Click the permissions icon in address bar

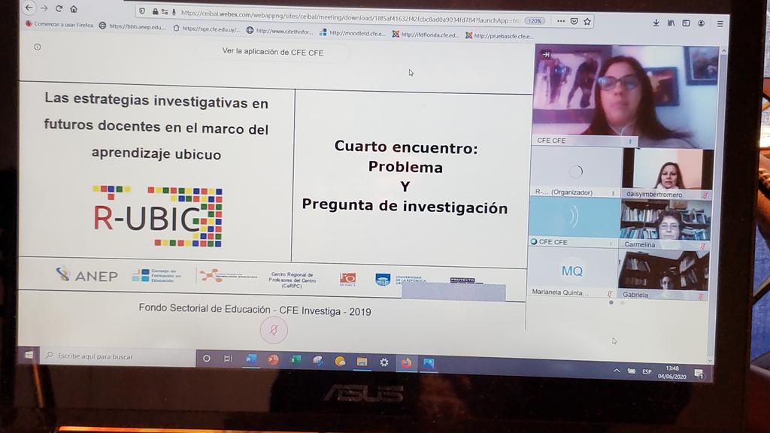point(165,12)
